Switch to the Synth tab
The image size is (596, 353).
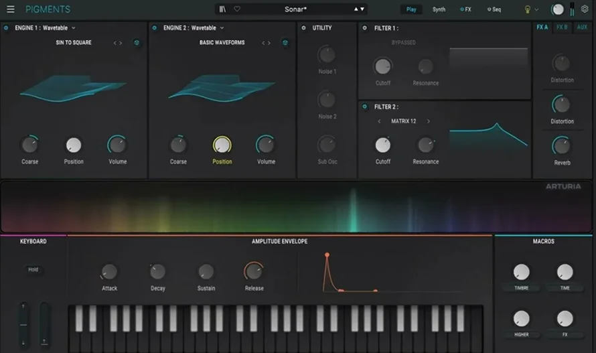[439, 9]
